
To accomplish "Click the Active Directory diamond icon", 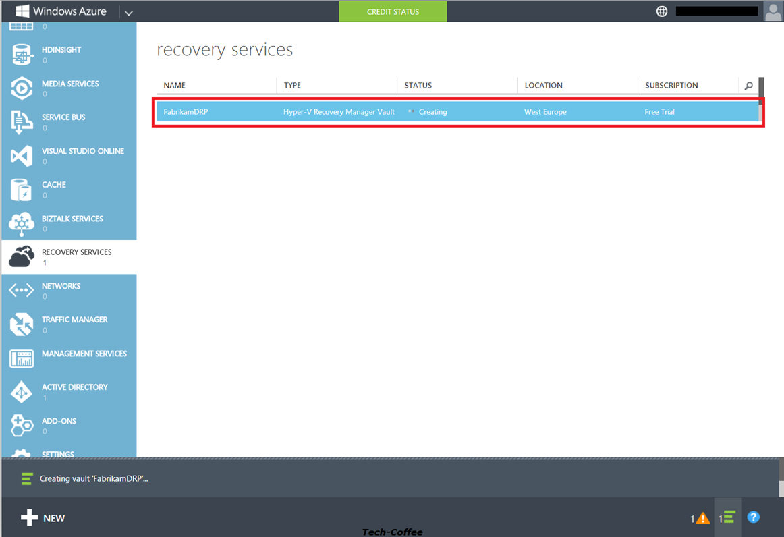I will pyautogui.click(x=22, y=393).
